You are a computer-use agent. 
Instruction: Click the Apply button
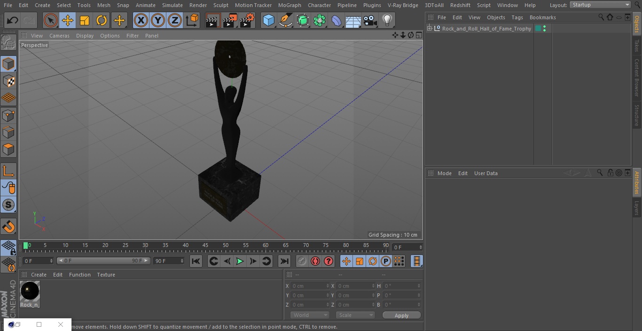(401, 316)
